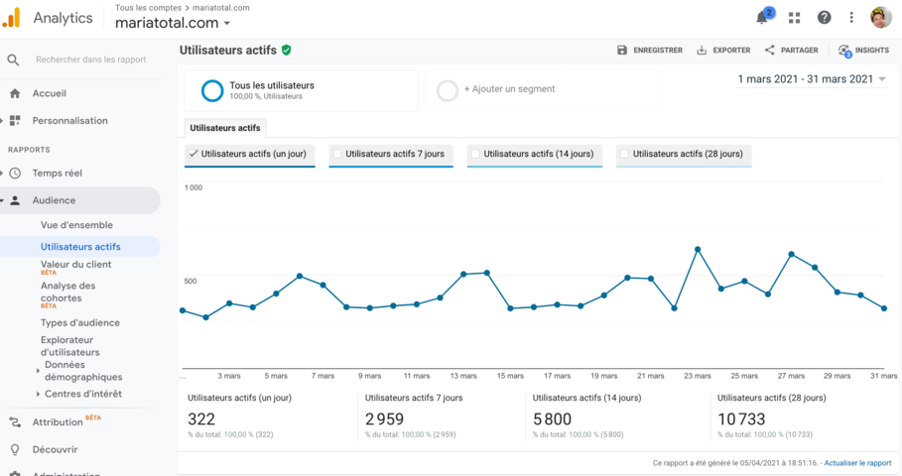
Task: Click the Insights icon
Action: [x=844, y=51]
